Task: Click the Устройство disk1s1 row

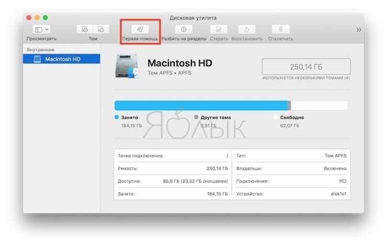Action: click(x=291, y=194)
